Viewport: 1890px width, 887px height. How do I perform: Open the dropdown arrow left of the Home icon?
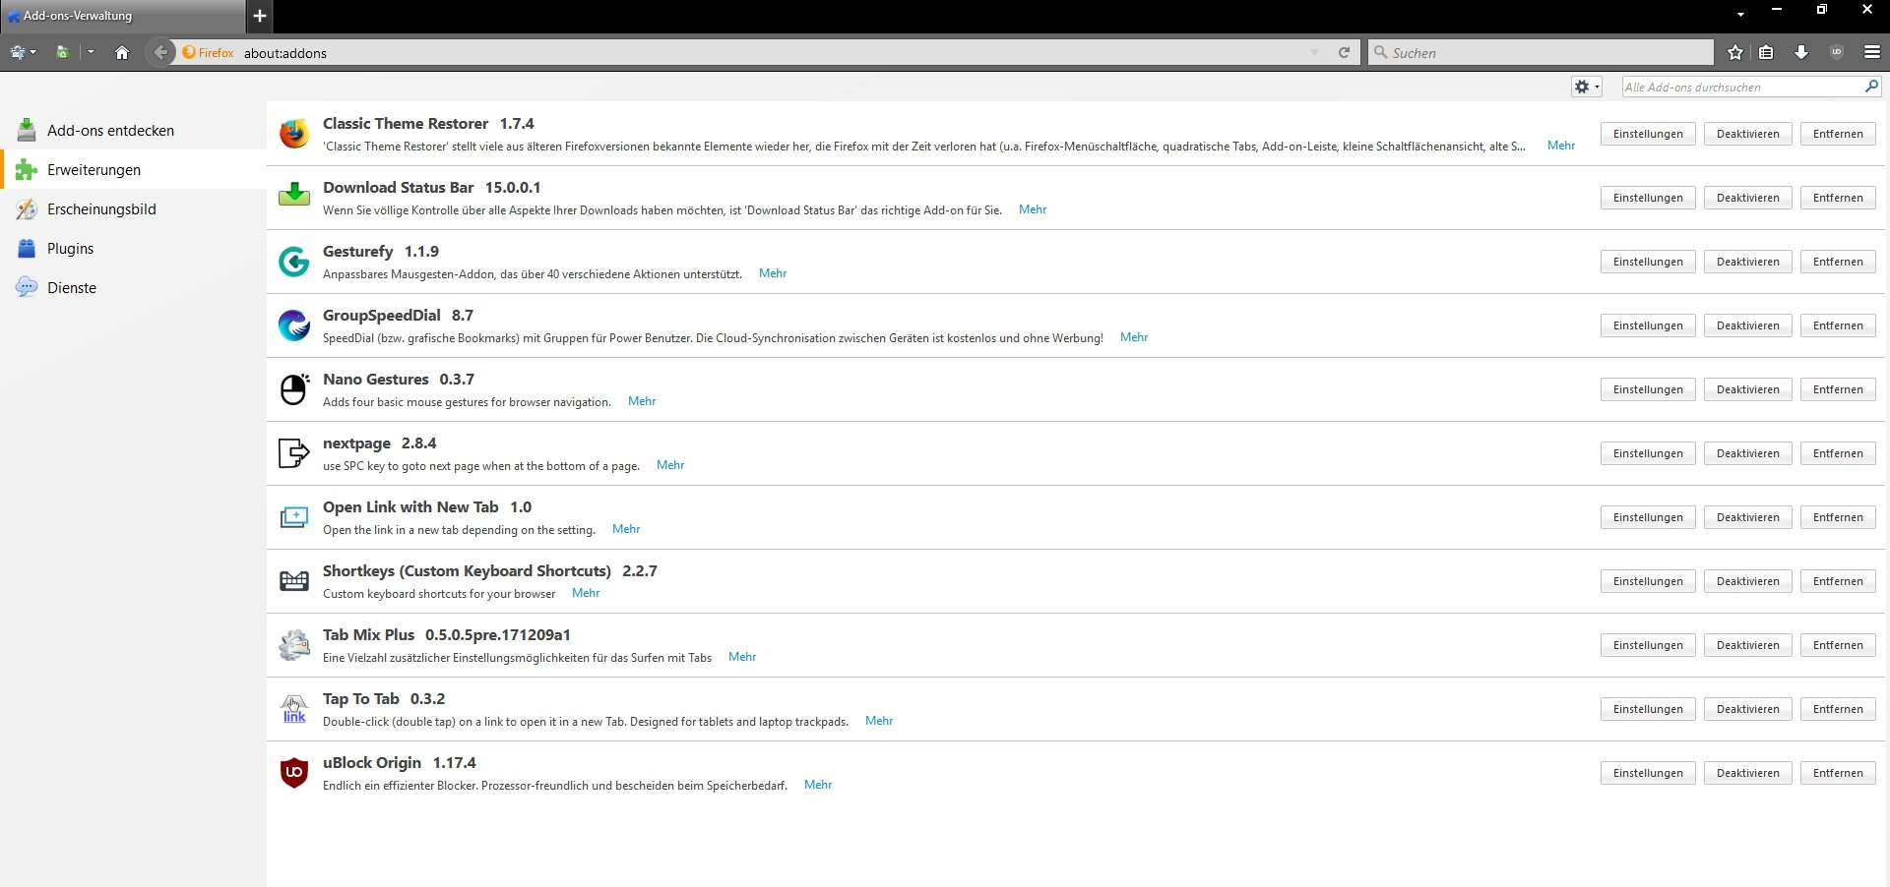(x=91, y=53)
